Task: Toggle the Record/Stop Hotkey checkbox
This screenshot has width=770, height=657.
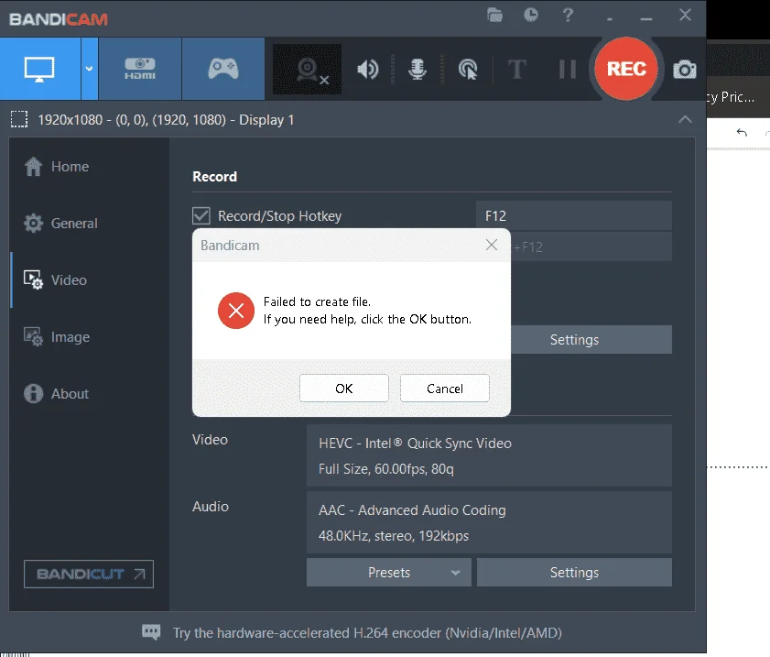Action: coord(201,215)
